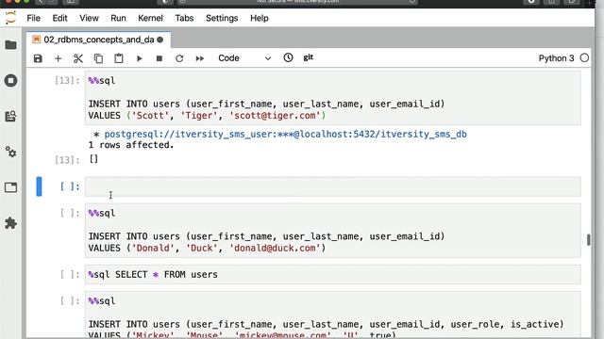This screenshot has width=604, height=339.
Task: Run the selected cell
Action: [140, 58]
